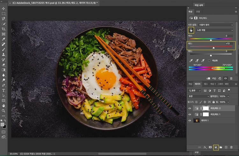Open the 노랑 계열 color range dropdown
The height and width of the screenshot is (156, 239).
[x=215, y=30]
